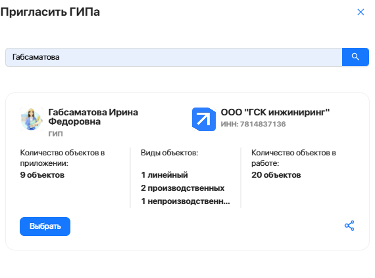Click the ГИП role label
Screen dimensions: 375x278
(55, 134)
